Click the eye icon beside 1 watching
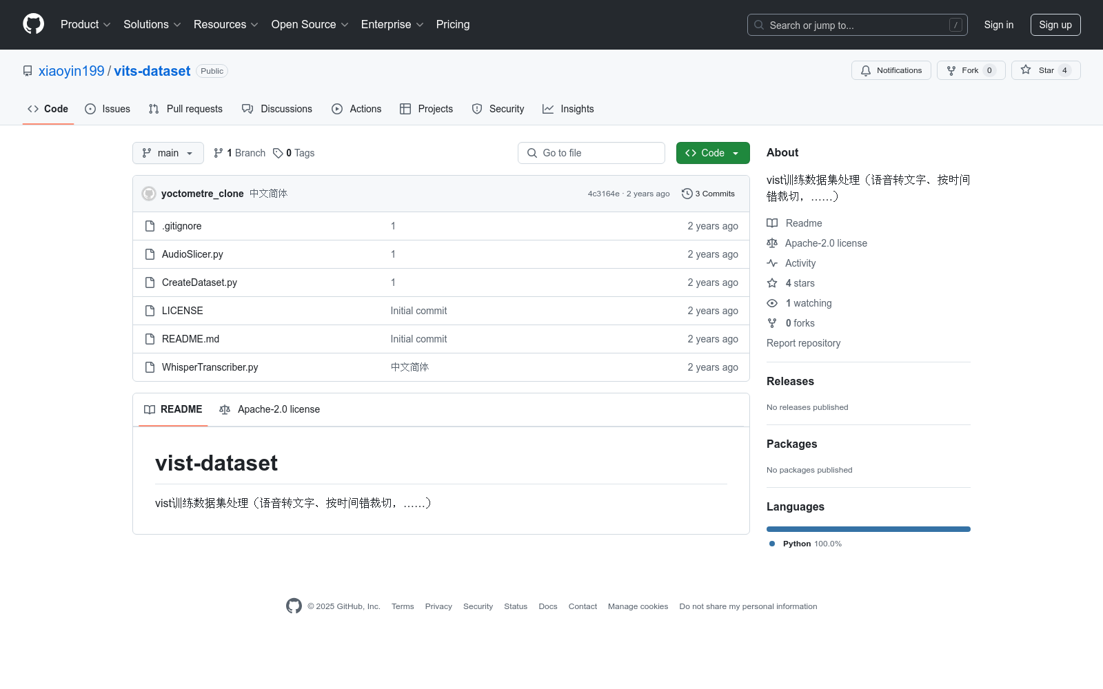1103x689 pixels. 772,303
